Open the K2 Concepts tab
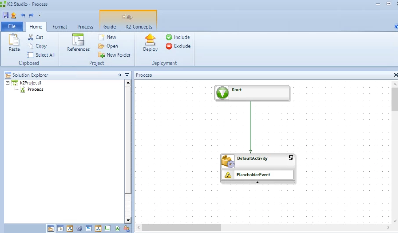The height and width of the screenshot is (233, 398). click(x=139, y=27)
